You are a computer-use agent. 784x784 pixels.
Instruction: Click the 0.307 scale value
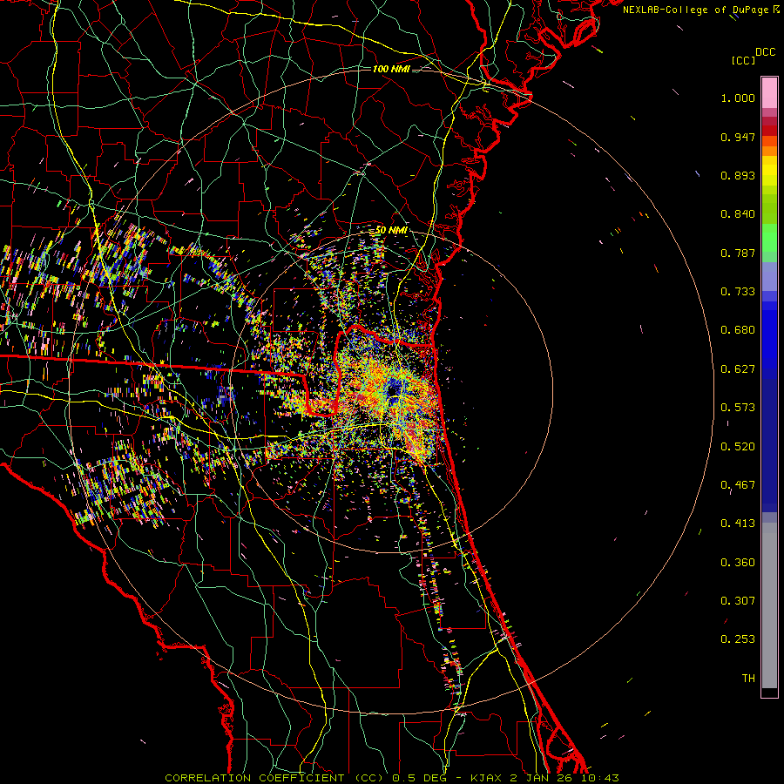(738, 601)
